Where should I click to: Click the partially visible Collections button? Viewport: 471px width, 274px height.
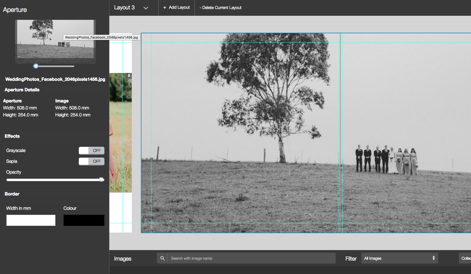pyautogui.click(x=465, y=258)
